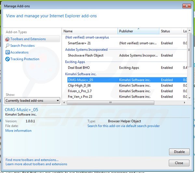Sort by the Status column header
Image resolution: width=195 pixels, height=173 pixels.
coord(170,31)
